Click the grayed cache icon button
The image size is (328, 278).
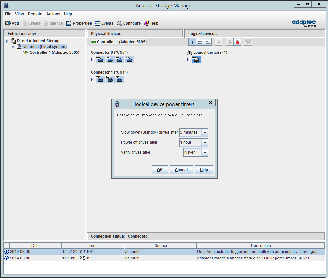pyautogui.click(x=248, y=42)
